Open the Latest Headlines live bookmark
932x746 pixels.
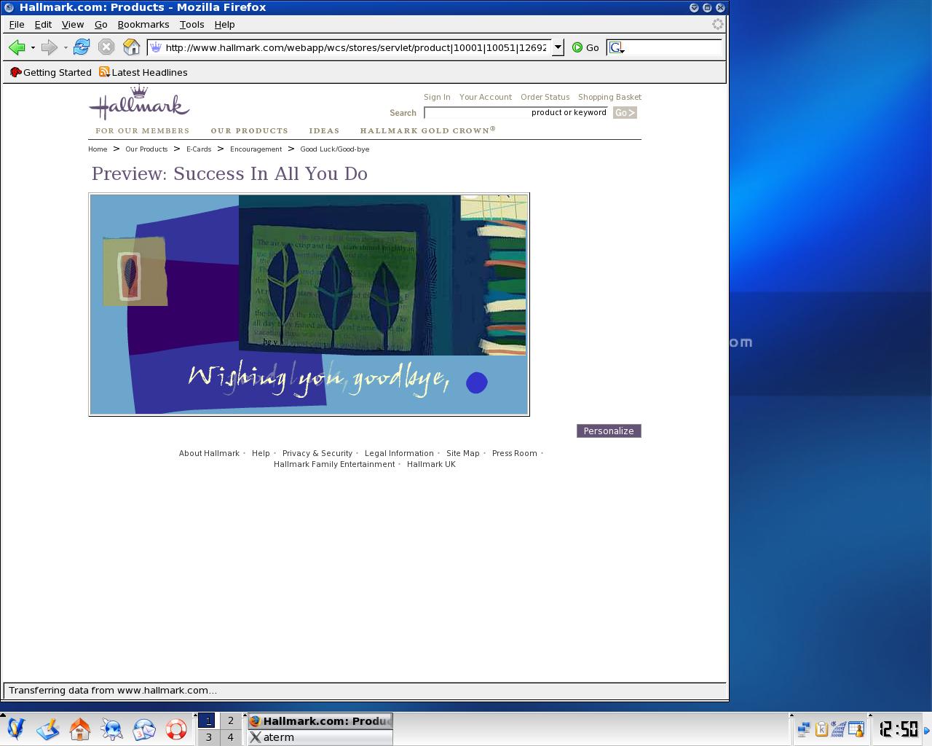[x=143, y=72]
